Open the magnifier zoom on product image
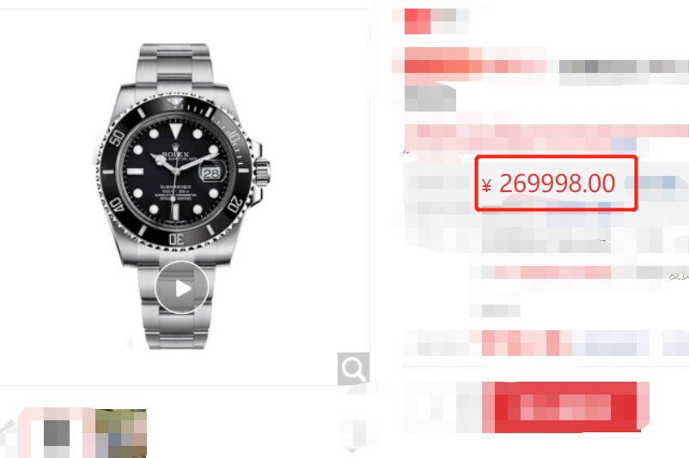689x458 pixels. [x=353, y=369]
